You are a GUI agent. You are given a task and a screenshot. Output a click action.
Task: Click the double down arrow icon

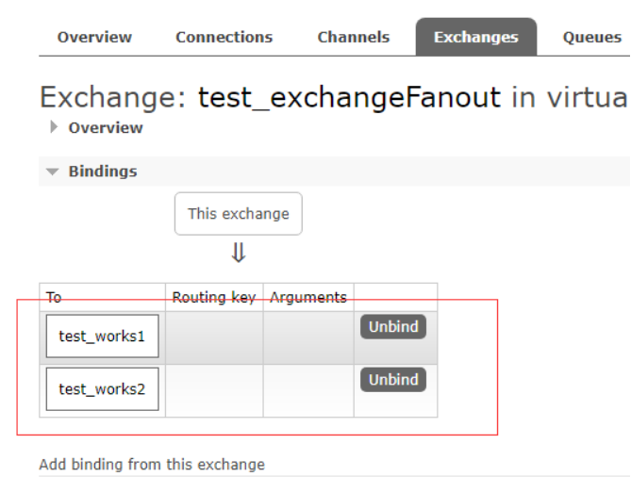click(239, 253)
